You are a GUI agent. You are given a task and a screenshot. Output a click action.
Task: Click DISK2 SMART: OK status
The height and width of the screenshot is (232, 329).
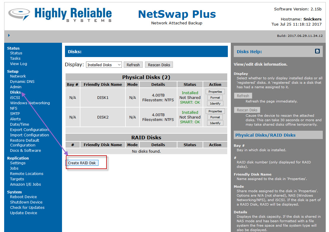tap(190, 122)
